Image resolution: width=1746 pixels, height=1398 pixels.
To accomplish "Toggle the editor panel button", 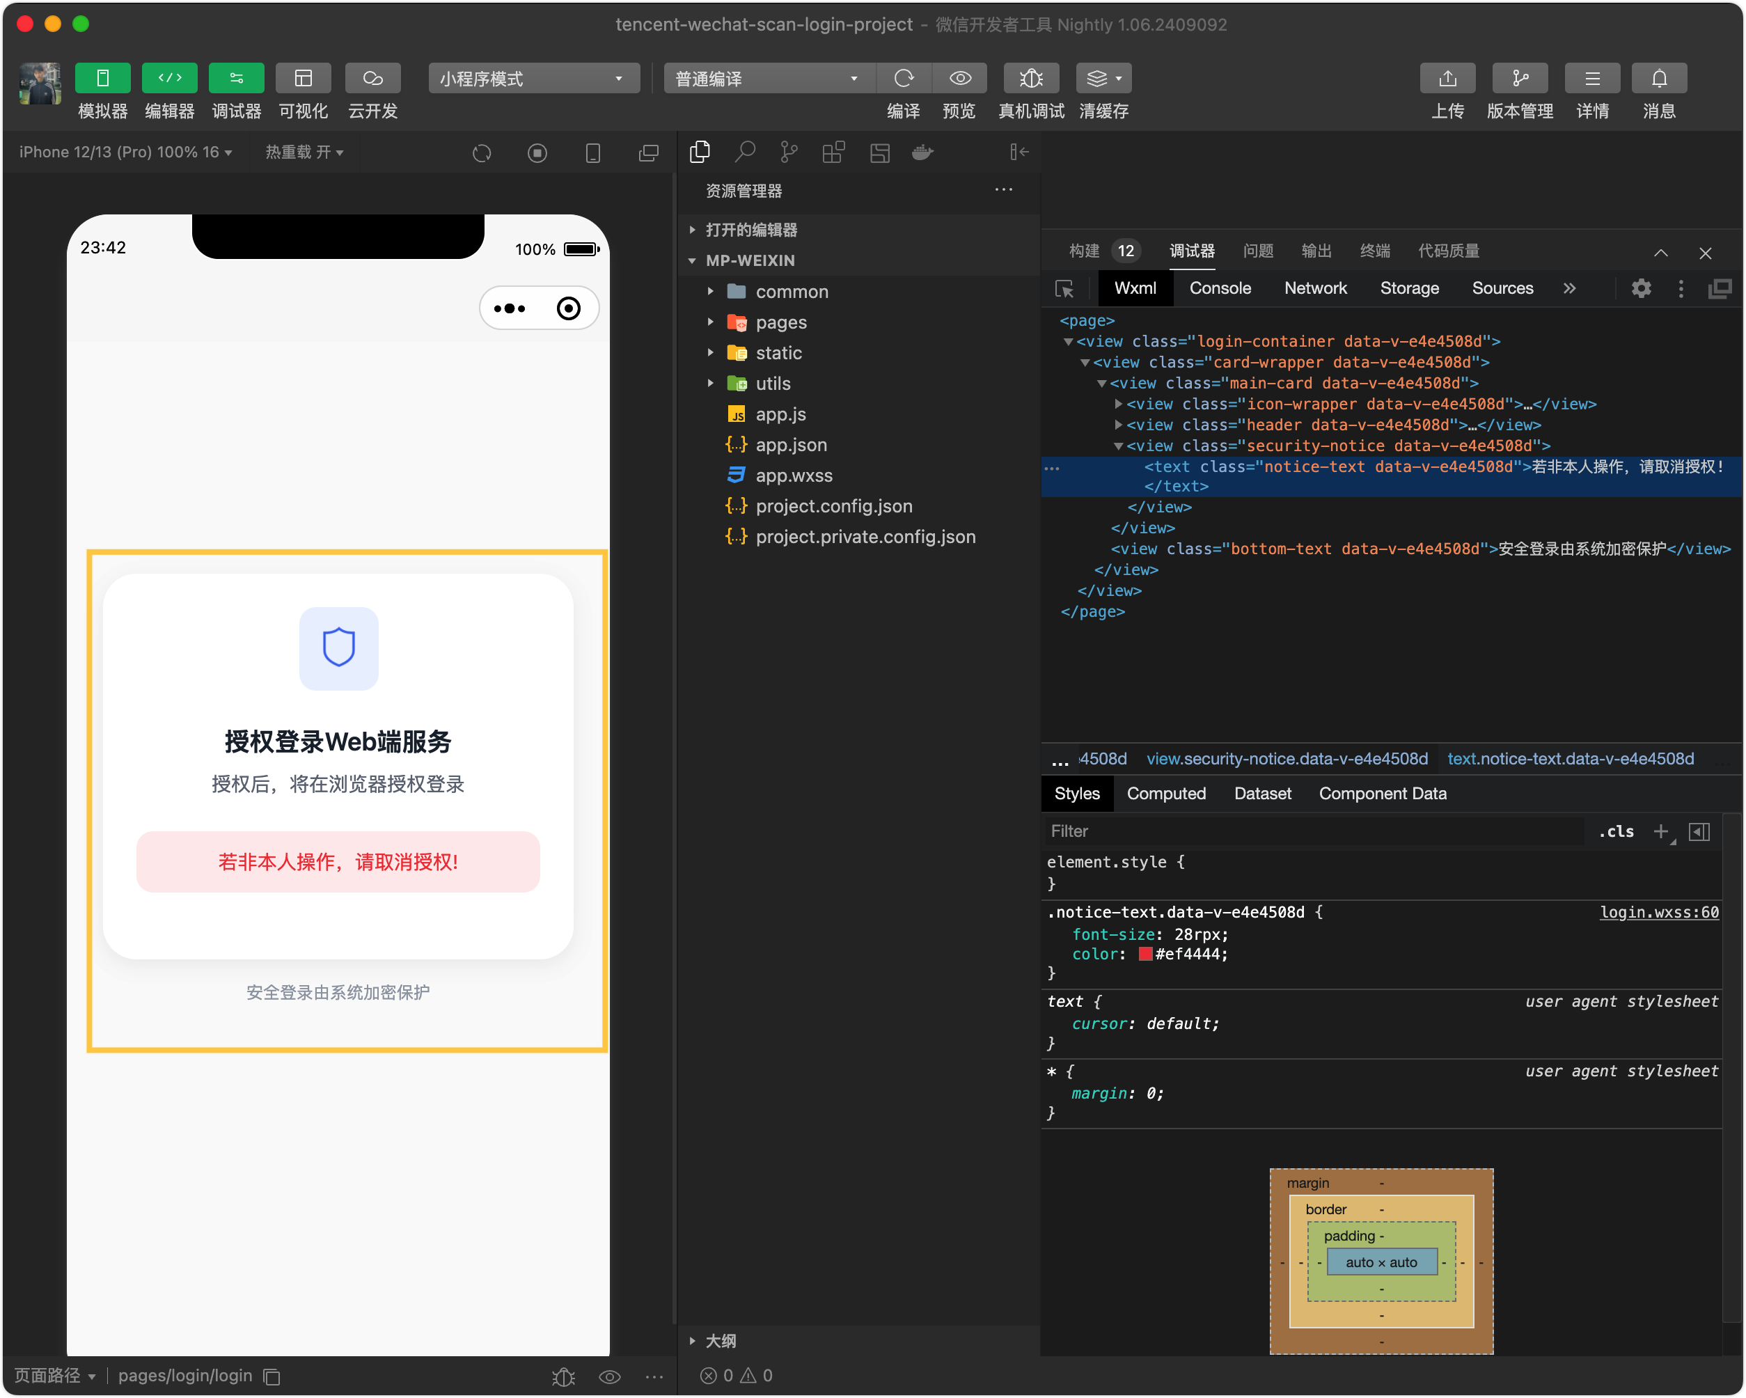I will (x=169, y=79).
